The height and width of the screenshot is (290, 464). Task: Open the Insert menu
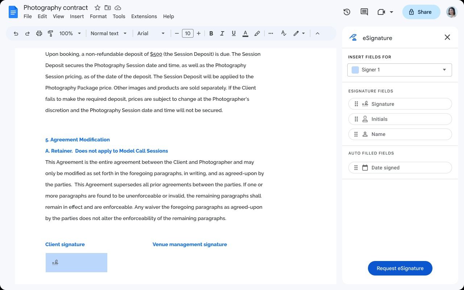coord(77,16)
